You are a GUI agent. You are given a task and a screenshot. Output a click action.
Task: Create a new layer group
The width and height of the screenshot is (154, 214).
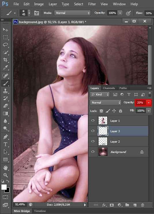tap(127, 205)
